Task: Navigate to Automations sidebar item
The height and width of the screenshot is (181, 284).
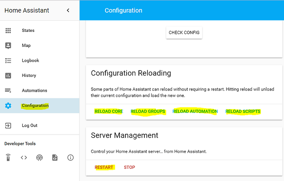Action: 34,90
